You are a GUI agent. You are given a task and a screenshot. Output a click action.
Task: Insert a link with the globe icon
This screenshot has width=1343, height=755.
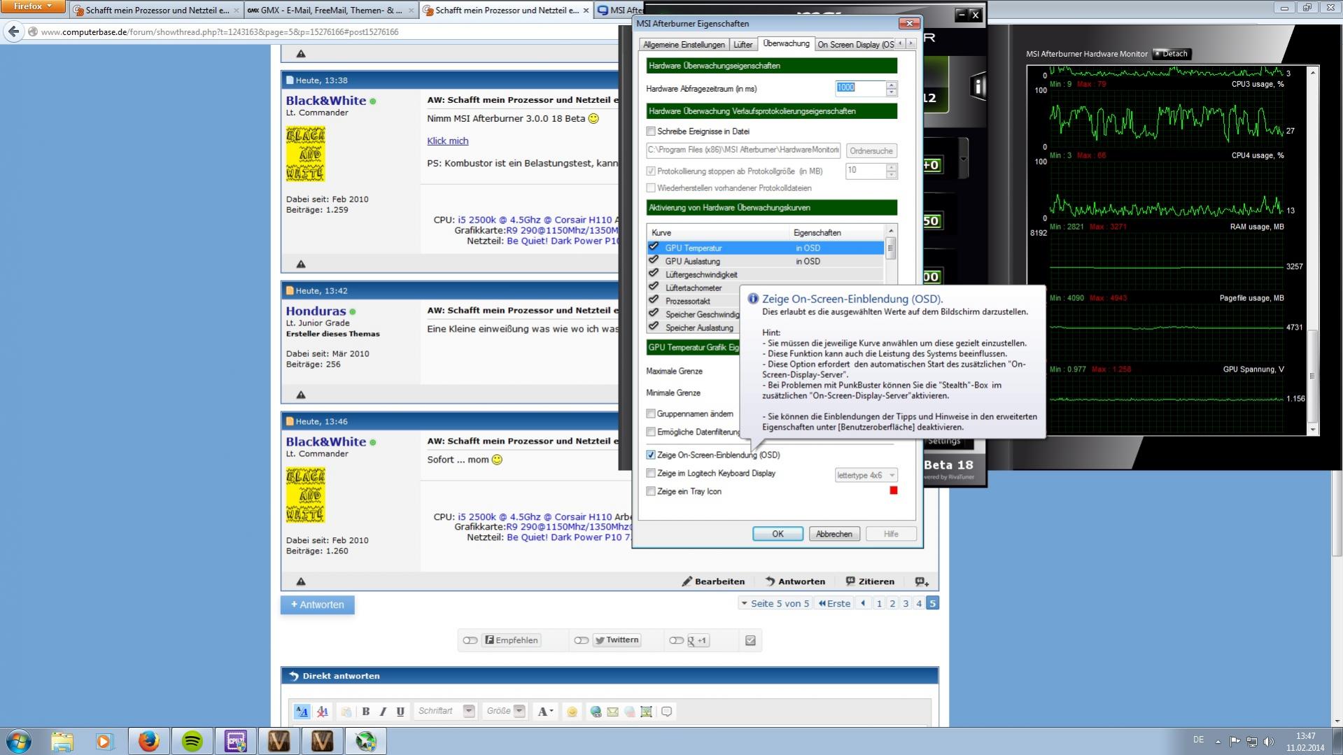coord(596,712)
